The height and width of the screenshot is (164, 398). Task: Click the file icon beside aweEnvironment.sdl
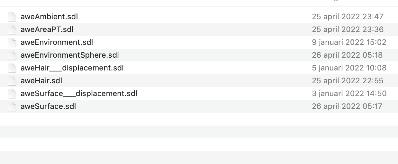(x=12, y=42)
